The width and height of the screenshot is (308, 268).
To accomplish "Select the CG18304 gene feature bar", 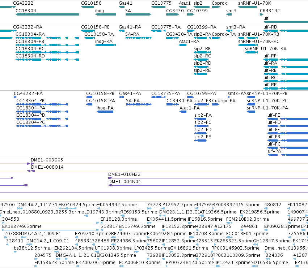I will tap(47, 14).
